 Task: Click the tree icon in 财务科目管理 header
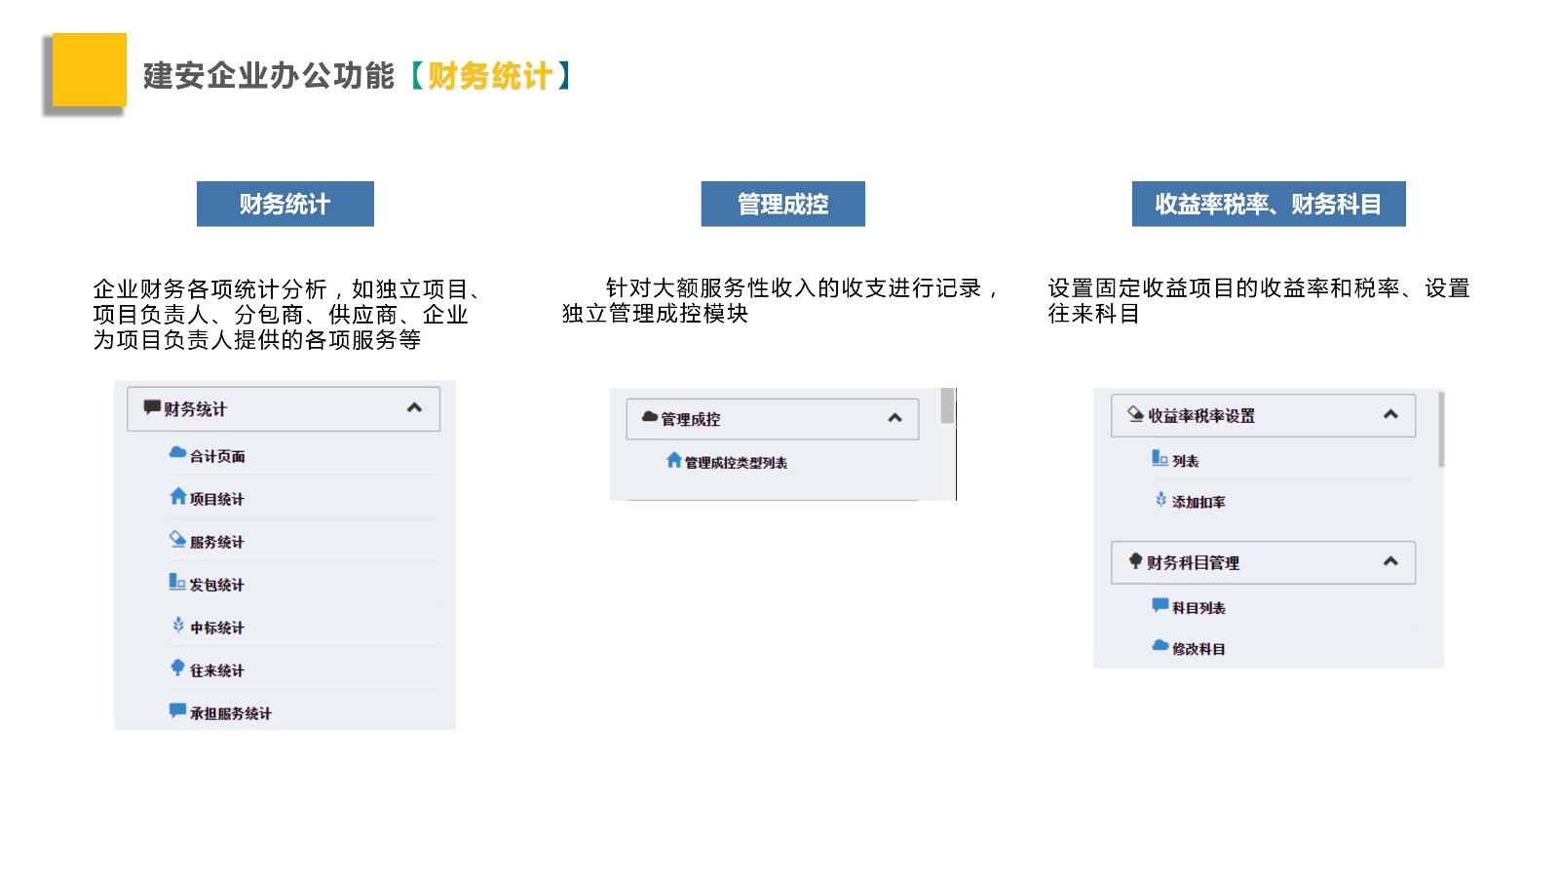pyautogui.click(x=1135, y=560)
